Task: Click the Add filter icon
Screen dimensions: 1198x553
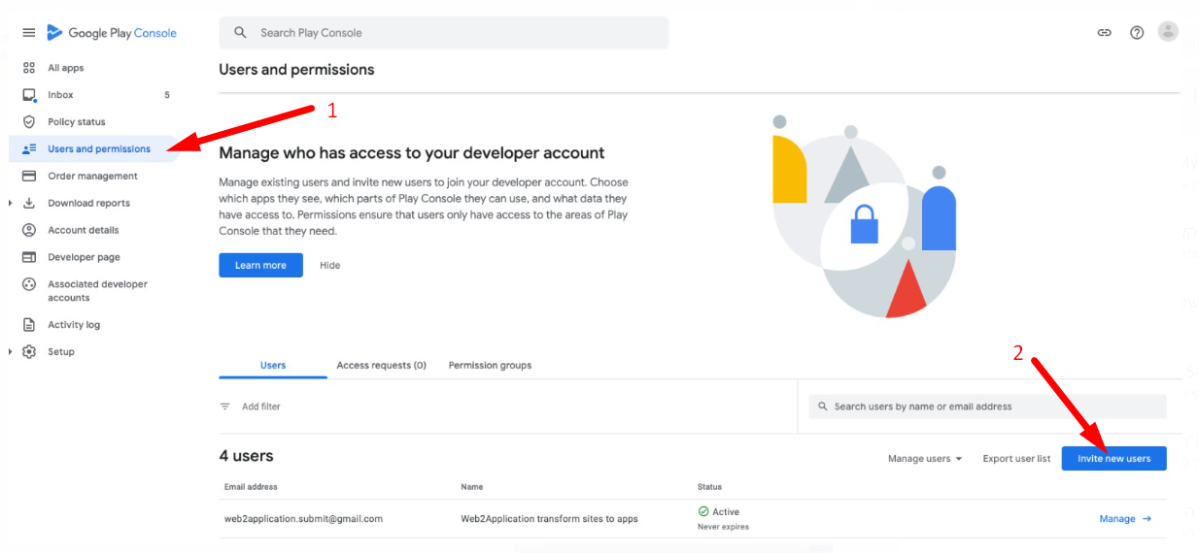Action: coord(225,407)
